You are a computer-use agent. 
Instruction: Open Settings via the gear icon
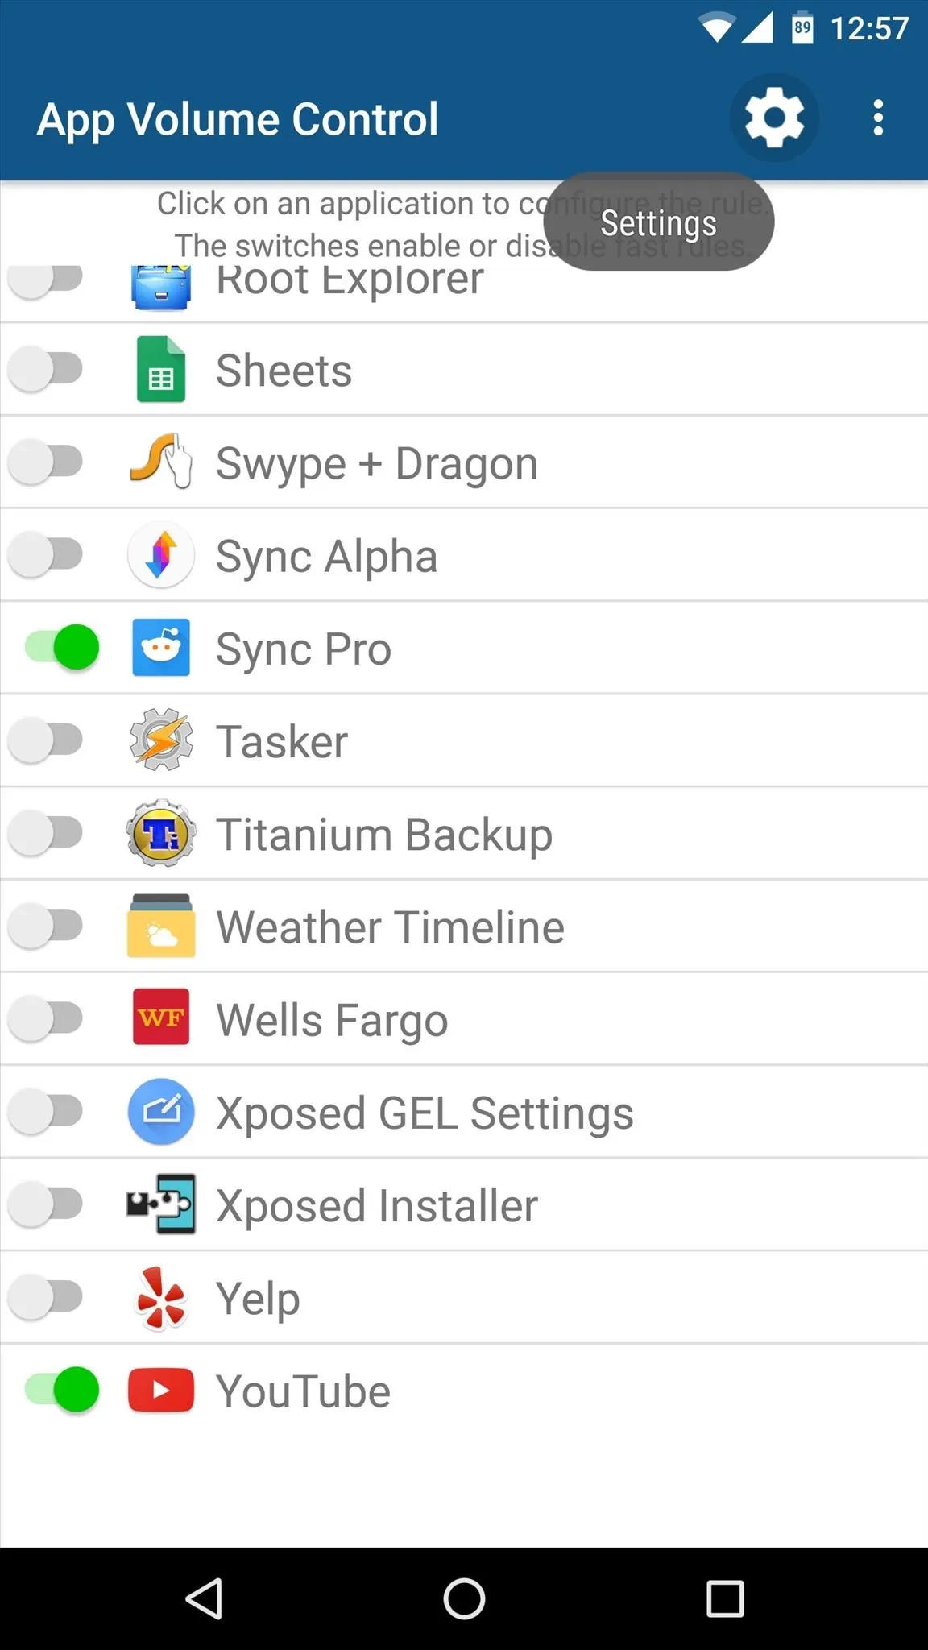pyautogui.click(x=774, y=118)
